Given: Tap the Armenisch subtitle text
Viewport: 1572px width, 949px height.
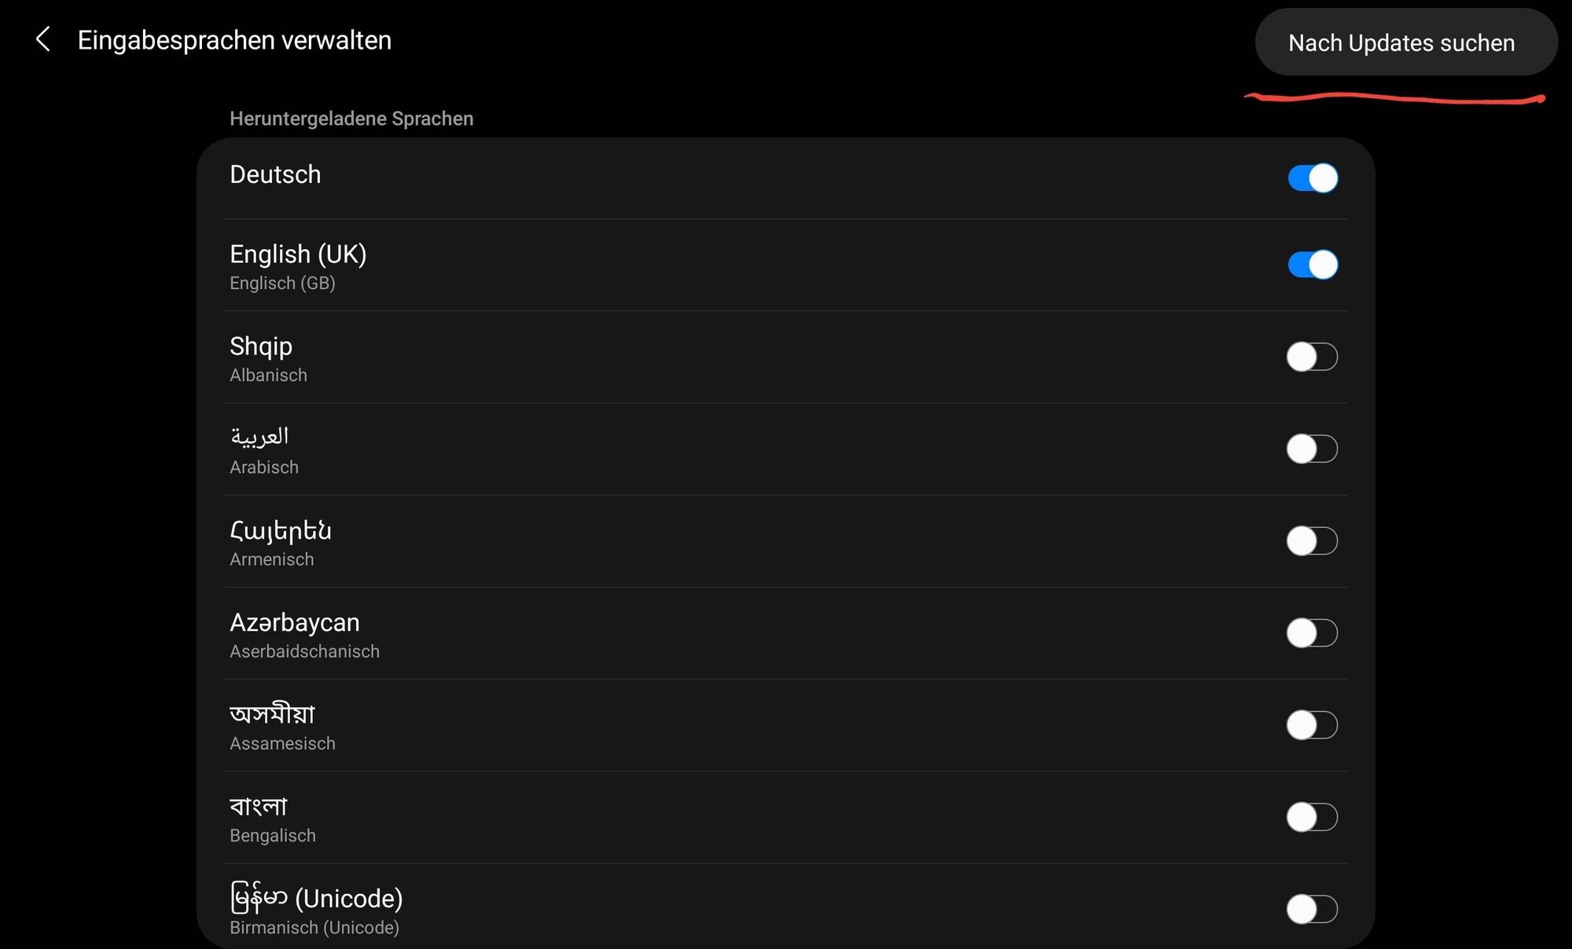Looking at the screenshot, I should [x=272, y=559].
